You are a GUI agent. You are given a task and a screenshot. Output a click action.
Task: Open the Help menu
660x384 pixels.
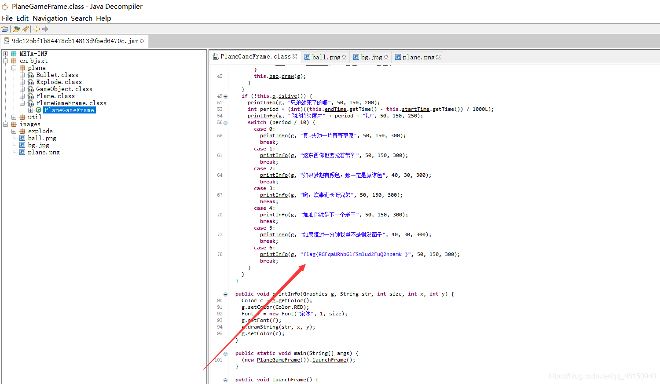103,18
